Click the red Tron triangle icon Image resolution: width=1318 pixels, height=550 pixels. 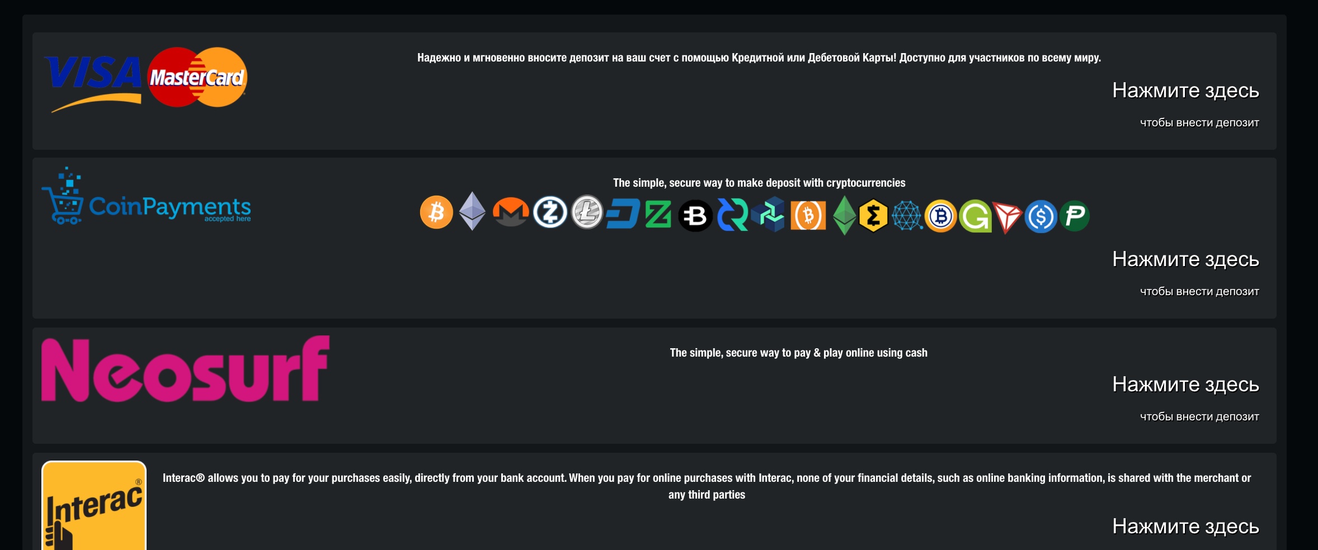(1007, 218)
